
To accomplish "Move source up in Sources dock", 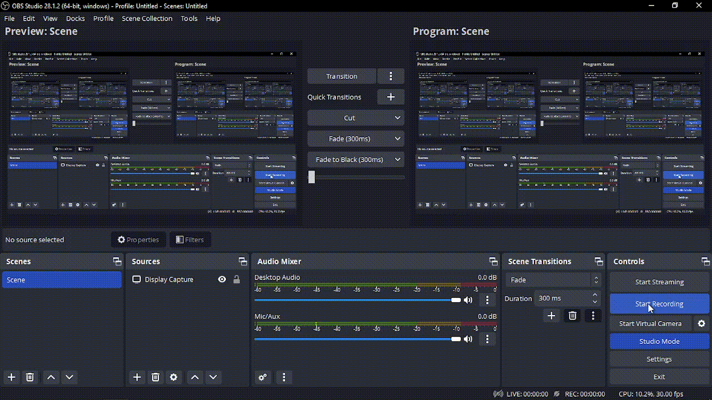I will 195,377.
